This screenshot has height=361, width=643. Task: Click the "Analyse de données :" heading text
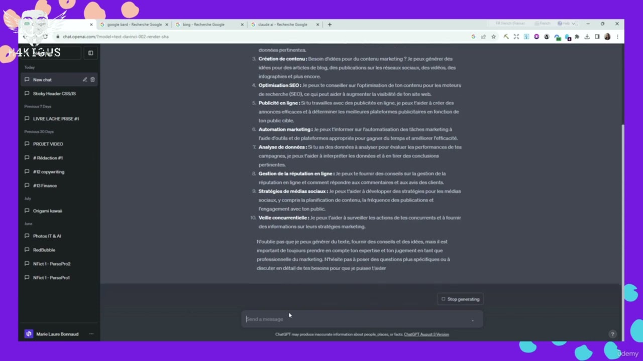(282, 147)
